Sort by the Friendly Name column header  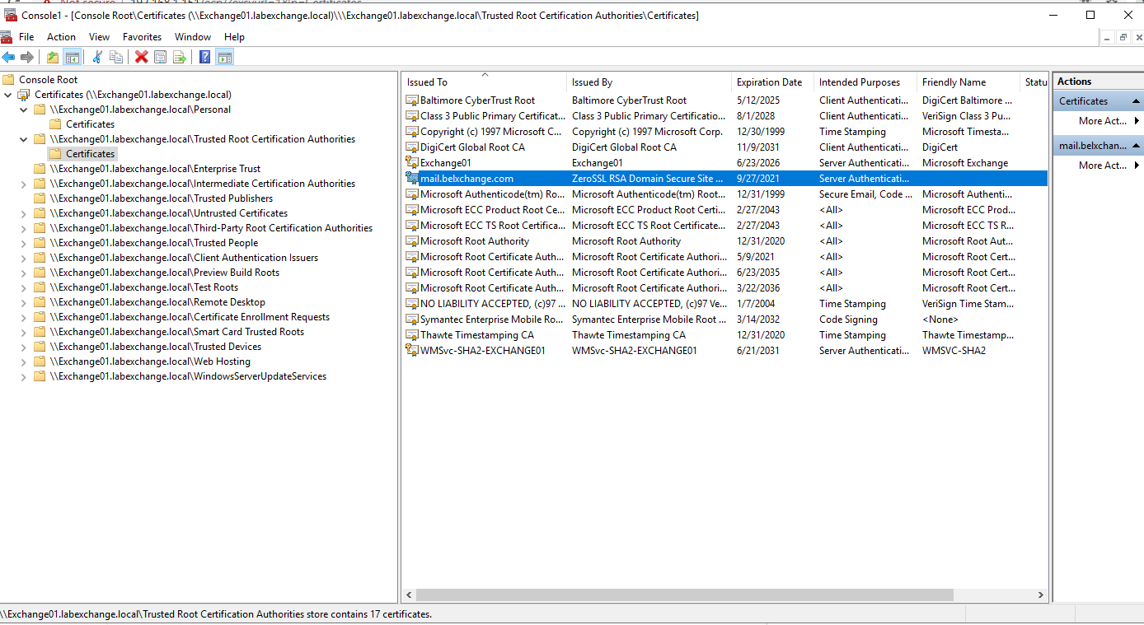tap(968, 82)
